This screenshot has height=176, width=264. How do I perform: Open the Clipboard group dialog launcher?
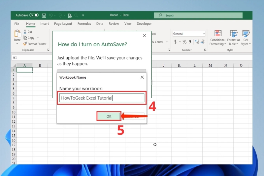point(48,50)
